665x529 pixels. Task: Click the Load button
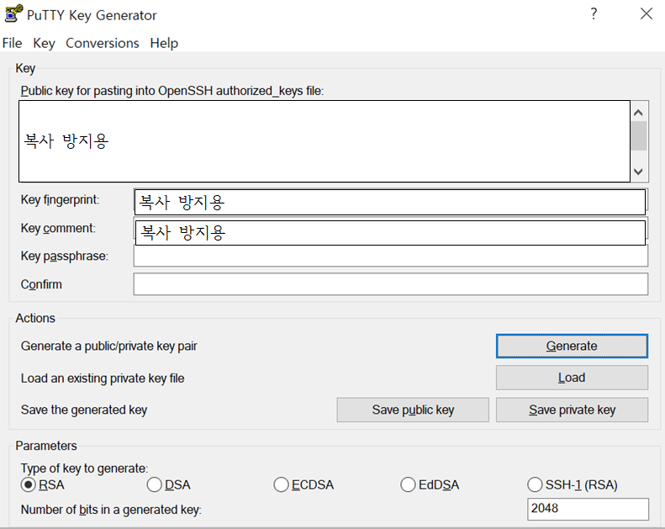coord(572,378)
